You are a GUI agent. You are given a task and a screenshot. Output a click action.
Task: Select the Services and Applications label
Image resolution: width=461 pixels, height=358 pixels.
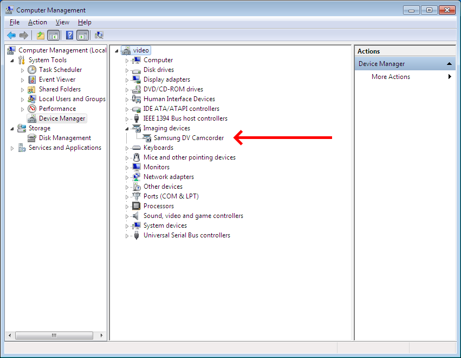[64, 148]
